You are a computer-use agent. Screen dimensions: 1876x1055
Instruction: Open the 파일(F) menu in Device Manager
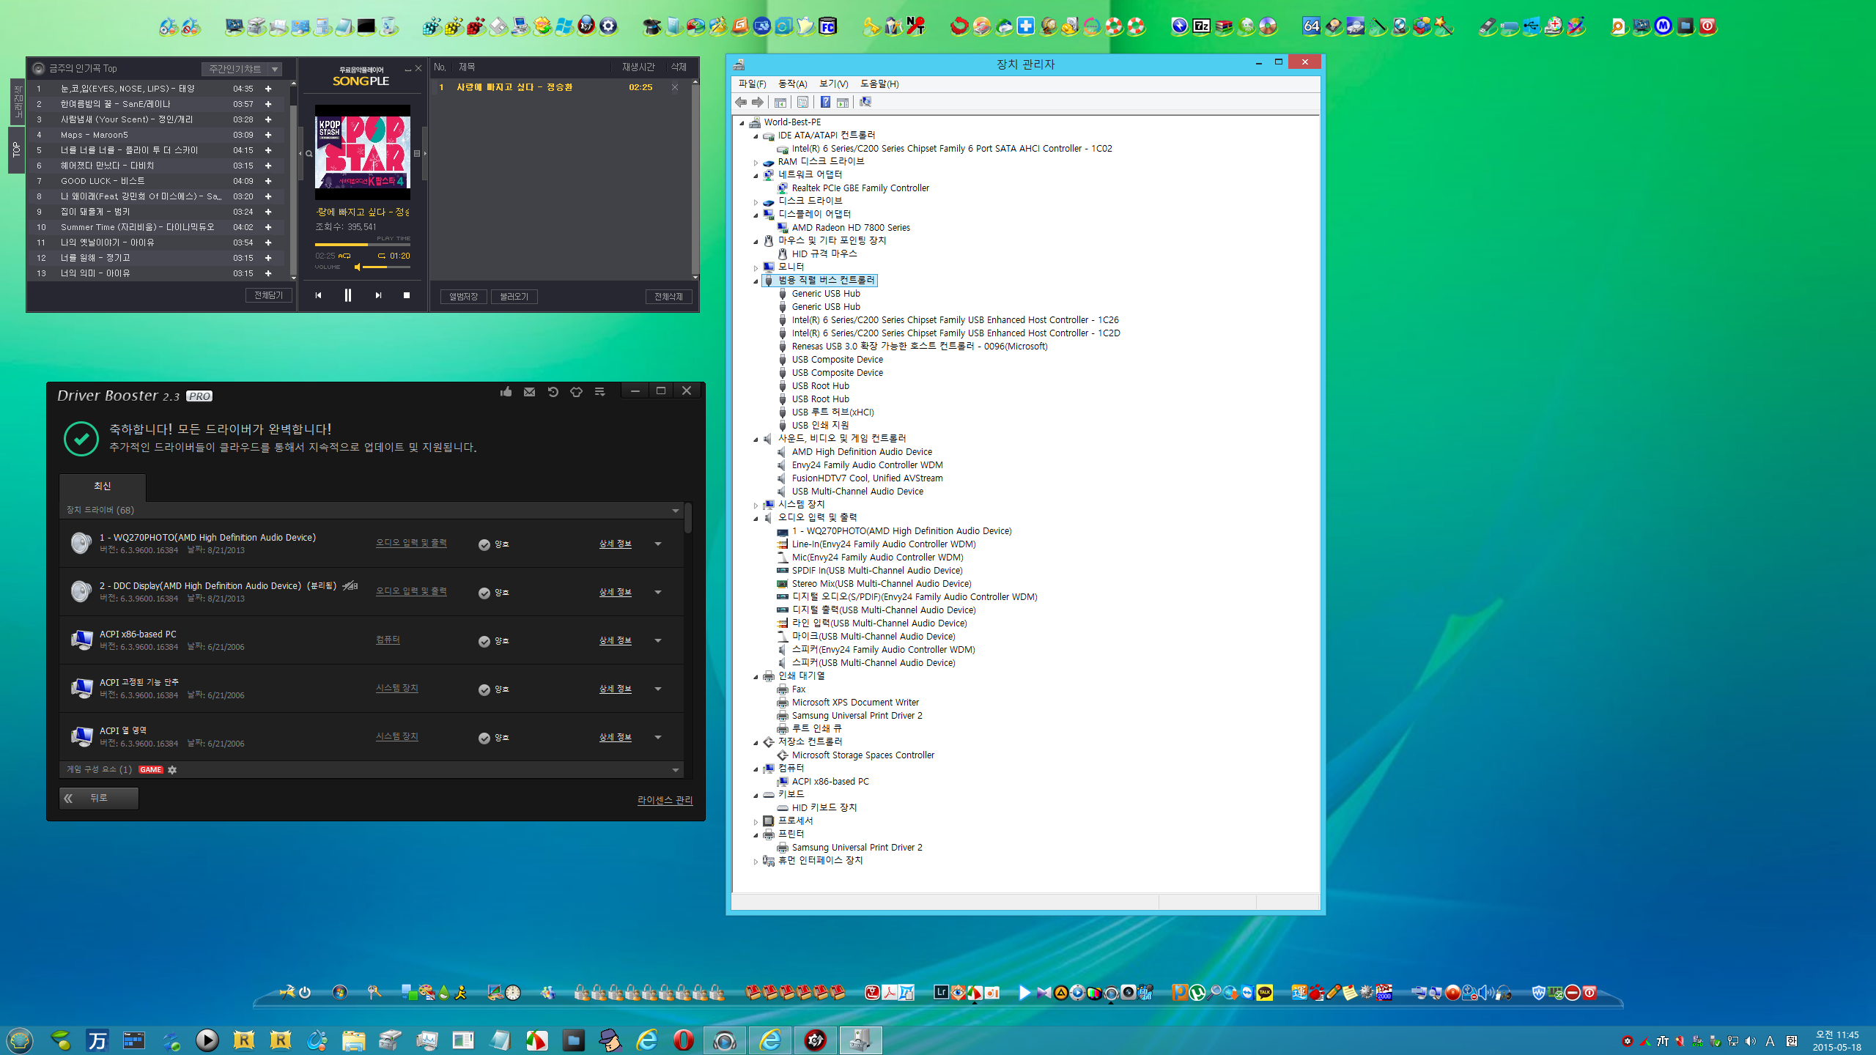(752, 84)
